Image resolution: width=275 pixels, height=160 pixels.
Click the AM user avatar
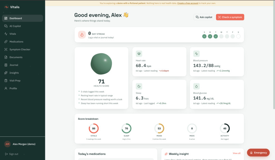pyautogui.click(x=8, y=144)
